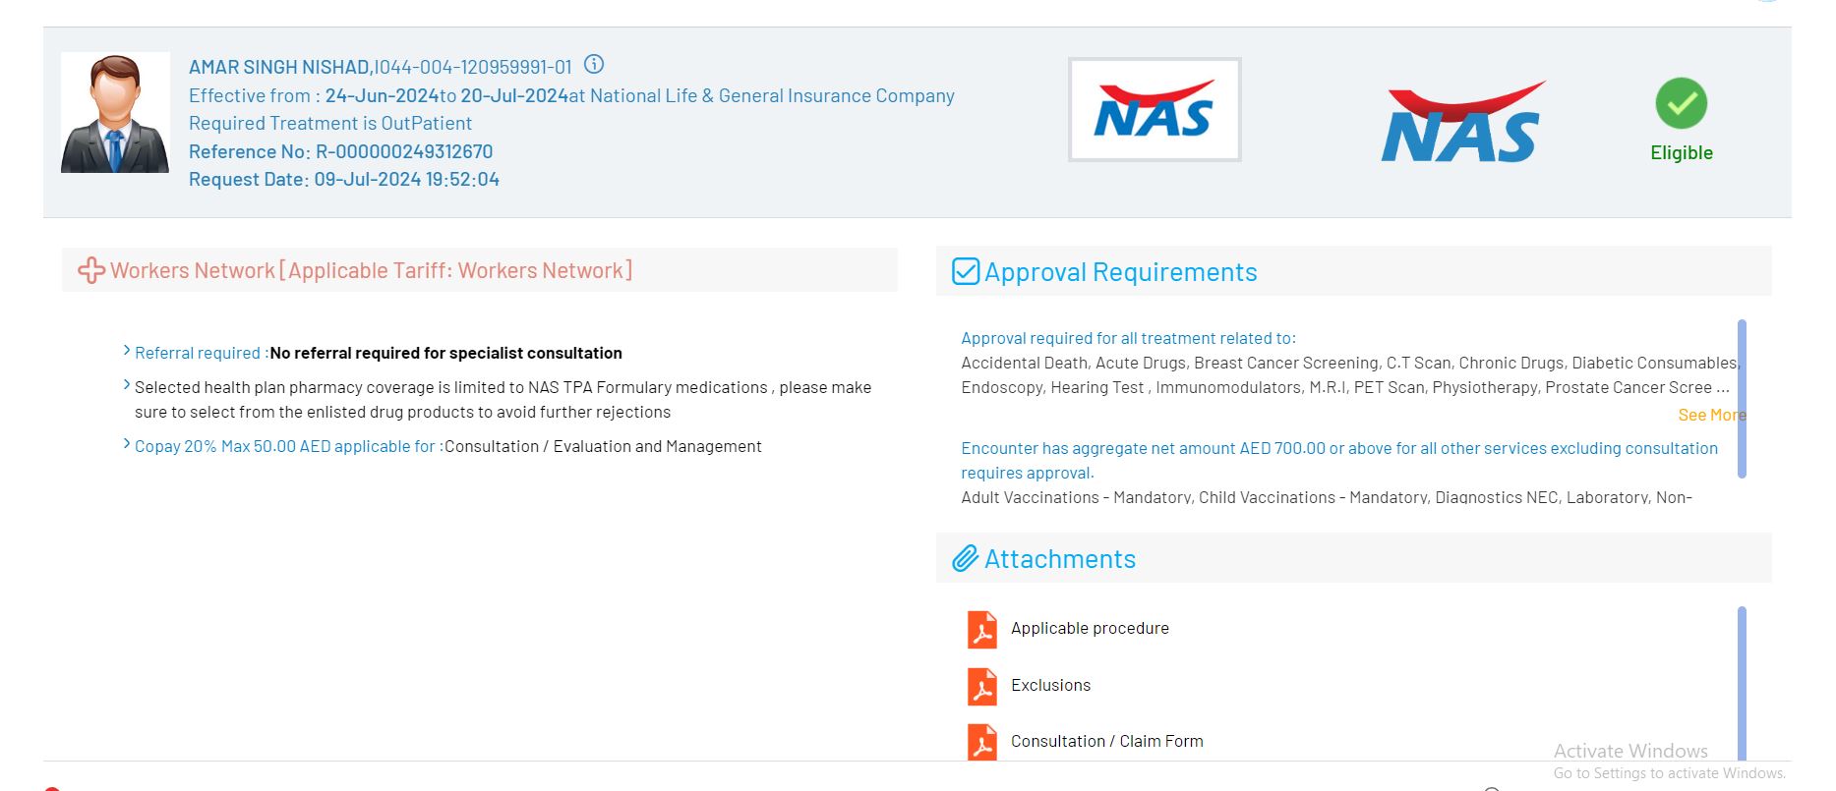Open the Exclusions attachment link
This screenshot has height=791, width=1836.
pos(1050,685)
